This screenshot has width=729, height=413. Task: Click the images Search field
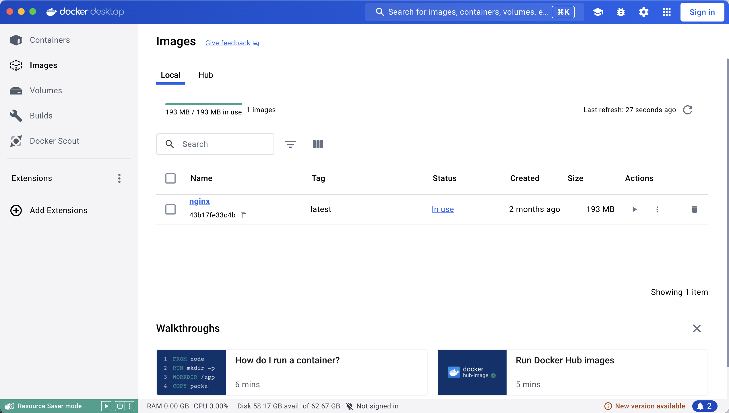coord(224,144)
